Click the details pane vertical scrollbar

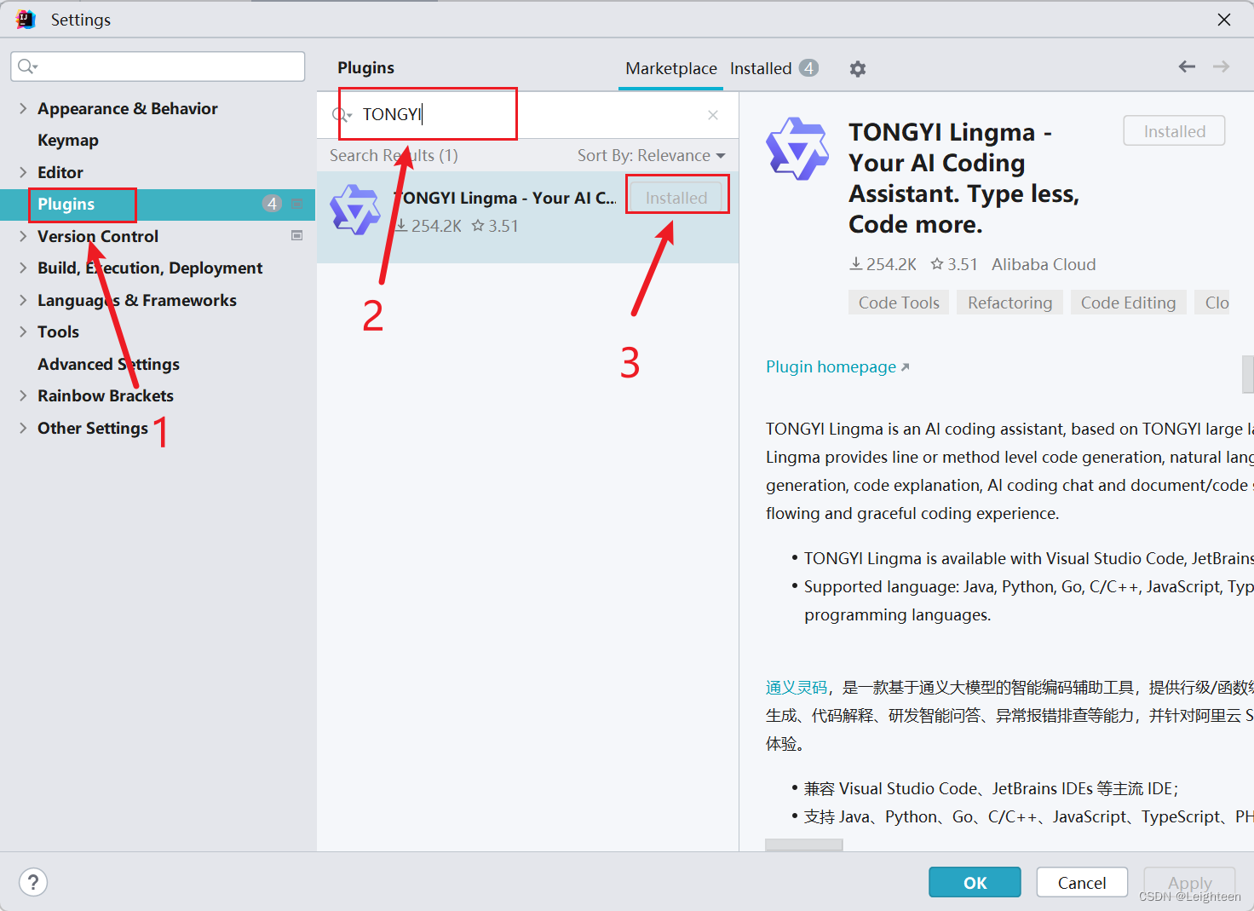click(x=1248, y=374)
